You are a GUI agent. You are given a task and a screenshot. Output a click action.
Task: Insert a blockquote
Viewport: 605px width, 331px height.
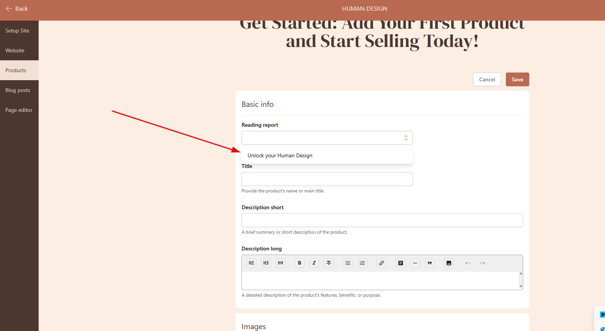click(x=430, y=263)
